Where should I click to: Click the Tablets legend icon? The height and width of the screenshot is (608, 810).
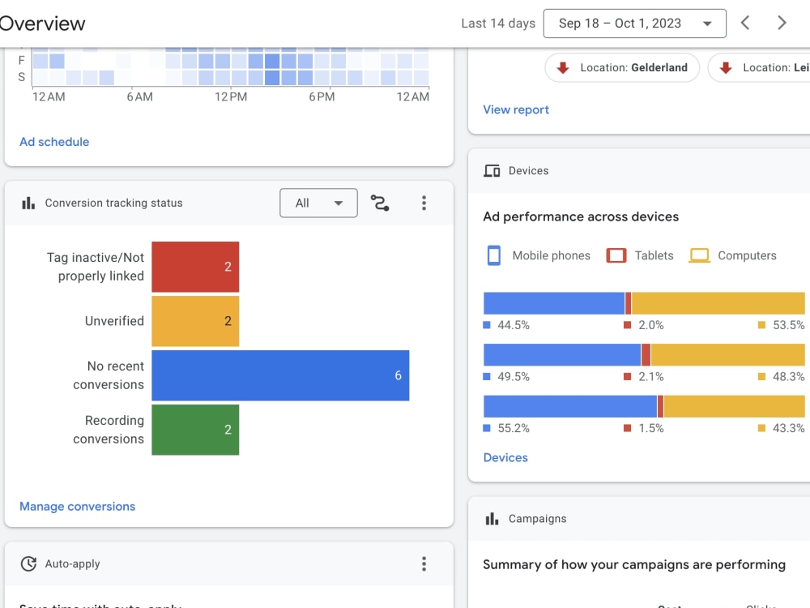pyautogui.click(x=616, y=255)
